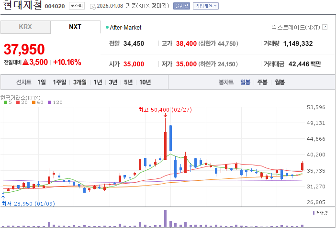Screen dimensions: 336x228
Task: Click the 선차트 label
Action: pyautogui.click(x=24, y=82)
